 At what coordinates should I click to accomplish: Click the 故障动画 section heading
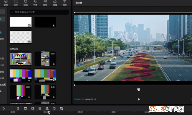pos(14,49)
